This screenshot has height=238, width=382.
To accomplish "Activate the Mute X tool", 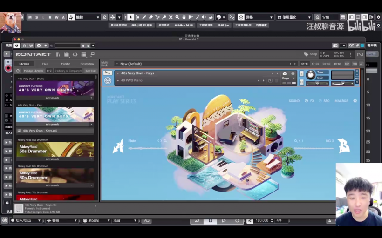I will click(x=171, y=17).
